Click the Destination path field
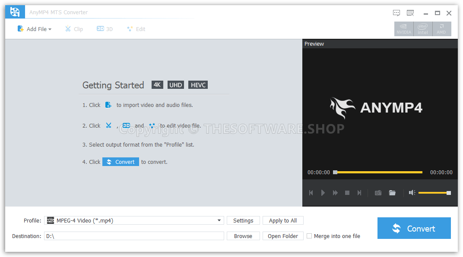This screenshot has width=463, height=257. [134, 236]
